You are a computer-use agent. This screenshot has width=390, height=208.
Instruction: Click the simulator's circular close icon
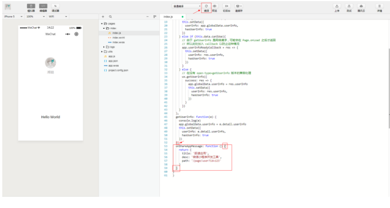pos(76,34)
